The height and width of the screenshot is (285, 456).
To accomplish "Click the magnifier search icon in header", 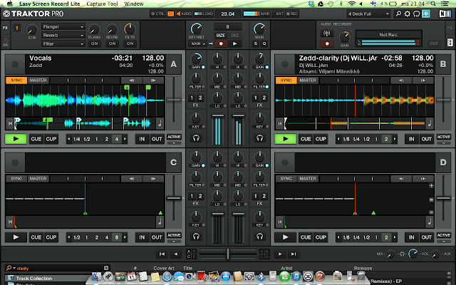I will click(x=398, y=14).
